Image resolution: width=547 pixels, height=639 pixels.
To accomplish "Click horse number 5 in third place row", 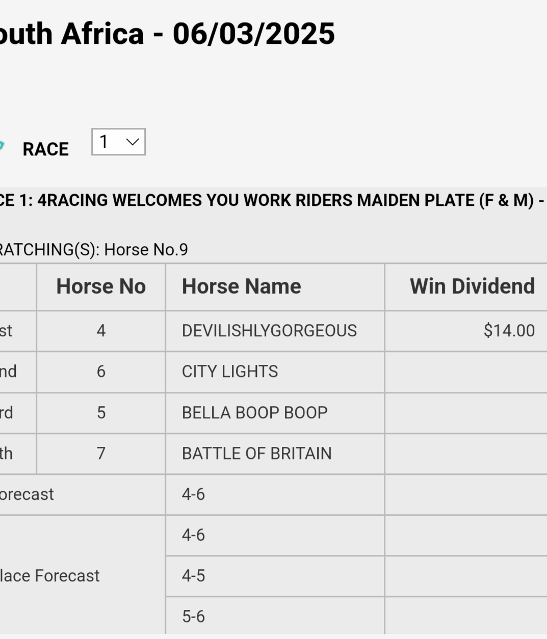I will (101, 412).
